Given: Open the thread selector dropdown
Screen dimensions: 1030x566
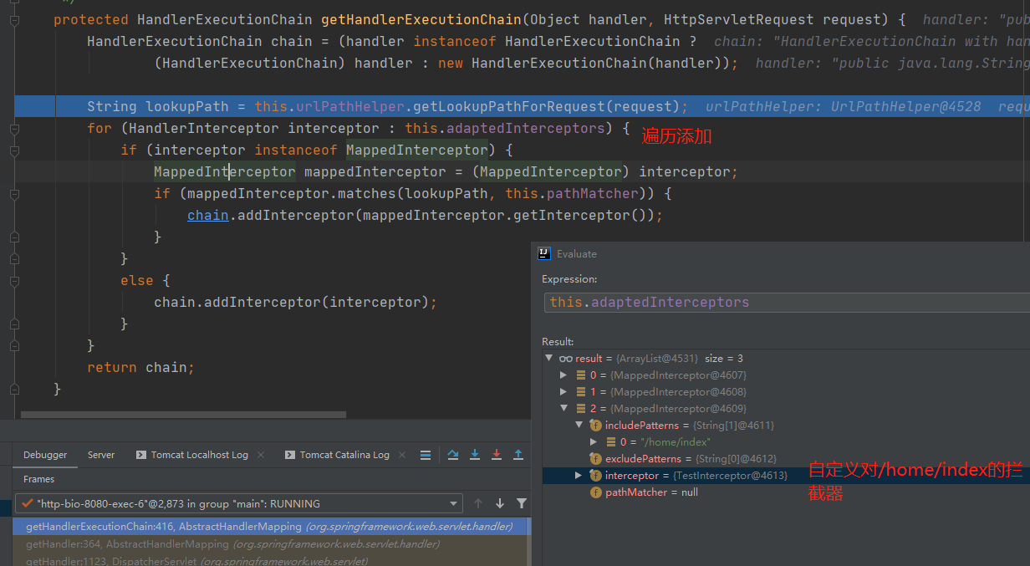Looking at the screenshot, I should click(x=455, y=504).
